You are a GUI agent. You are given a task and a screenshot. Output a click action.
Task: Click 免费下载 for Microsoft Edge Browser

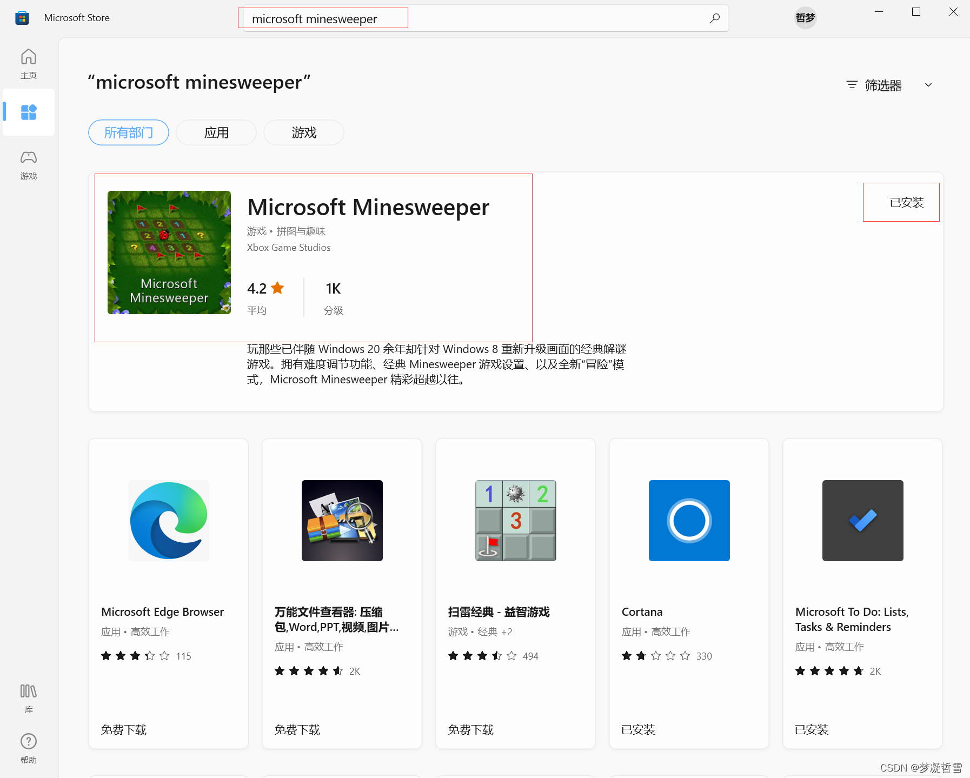coord(124,730)
